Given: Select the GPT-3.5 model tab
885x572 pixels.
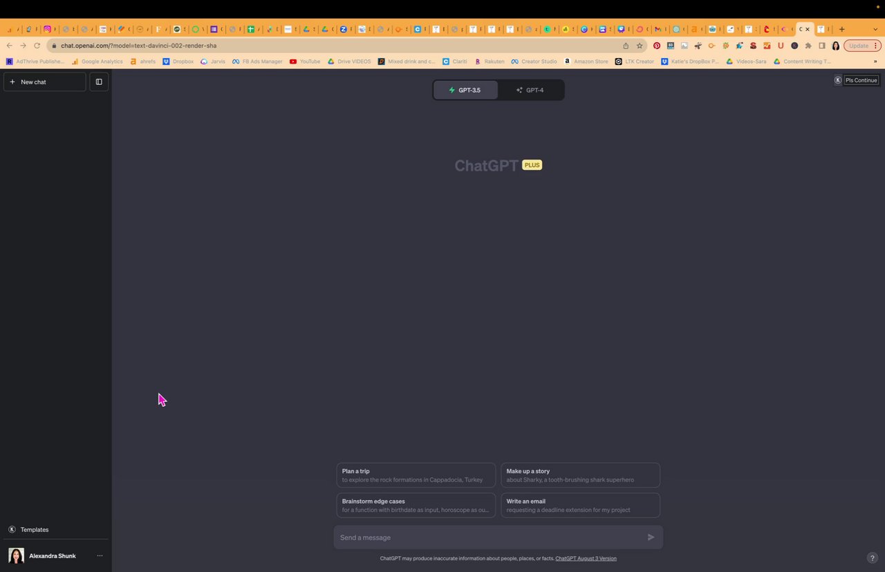Looking at the screenshot, I should 465,90.
